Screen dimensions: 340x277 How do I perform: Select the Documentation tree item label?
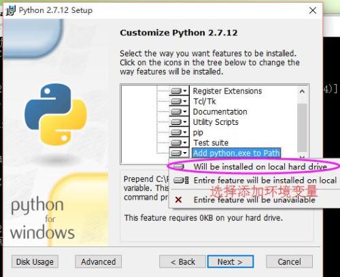[x=220, y=112]
